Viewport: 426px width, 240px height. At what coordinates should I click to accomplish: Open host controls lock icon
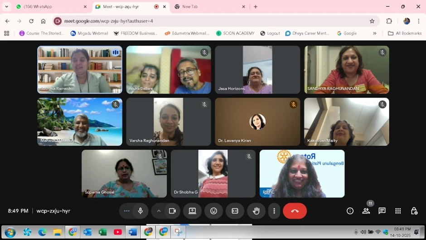pos(414,211)
